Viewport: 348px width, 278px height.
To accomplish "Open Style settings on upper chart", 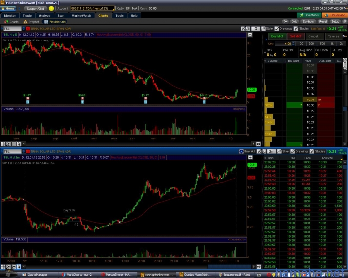I will pyautogui.click(x=269, y=29).
